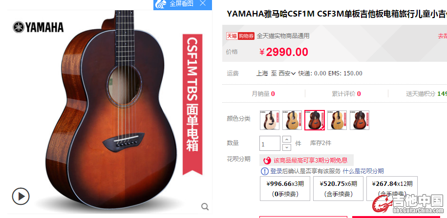Screen dimensions: 447x218
Task: Open the 什么是花呗分期 help link
Action: (363, 171)
